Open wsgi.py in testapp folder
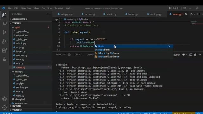The image size is (203, 114). pyautogui.click(x=20, y=96)
